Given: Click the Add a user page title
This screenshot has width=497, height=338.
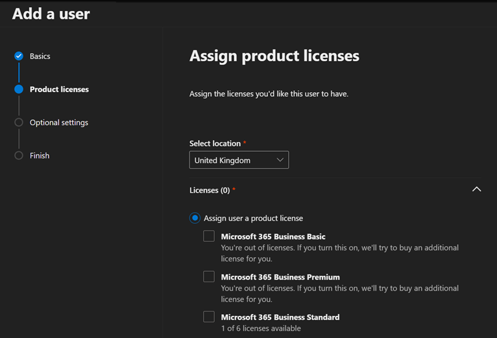Looking at the screenshot, I should point(51,14).
